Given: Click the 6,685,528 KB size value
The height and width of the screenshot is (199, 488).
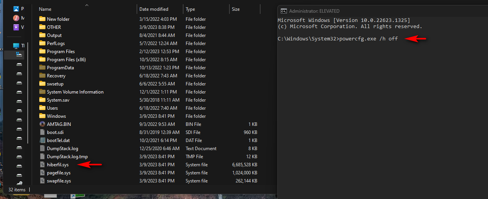Looking at the screenshot, I should 245,164.
